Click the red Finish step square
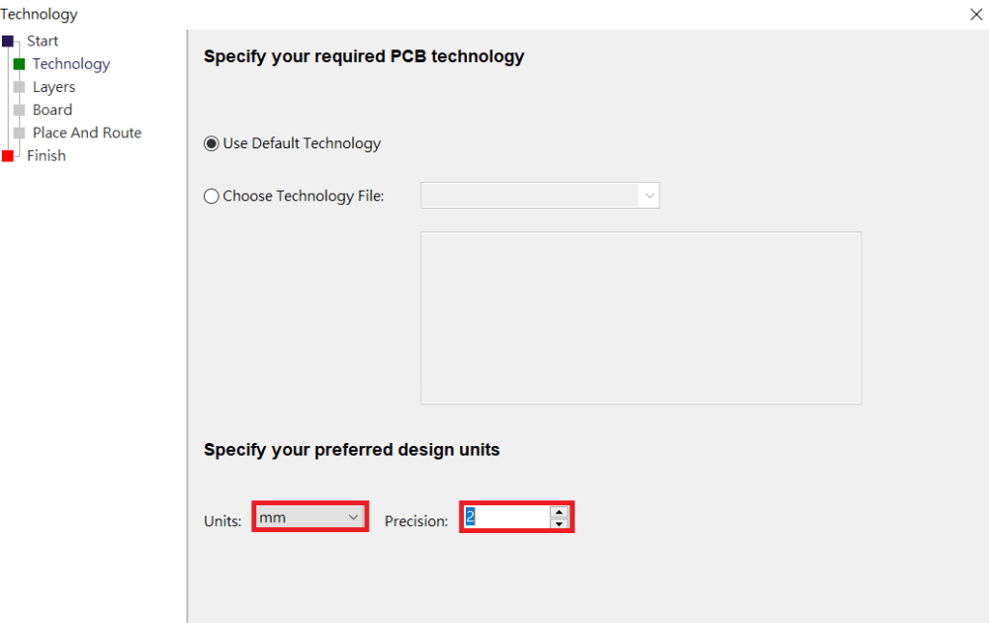 click(8, 156)
